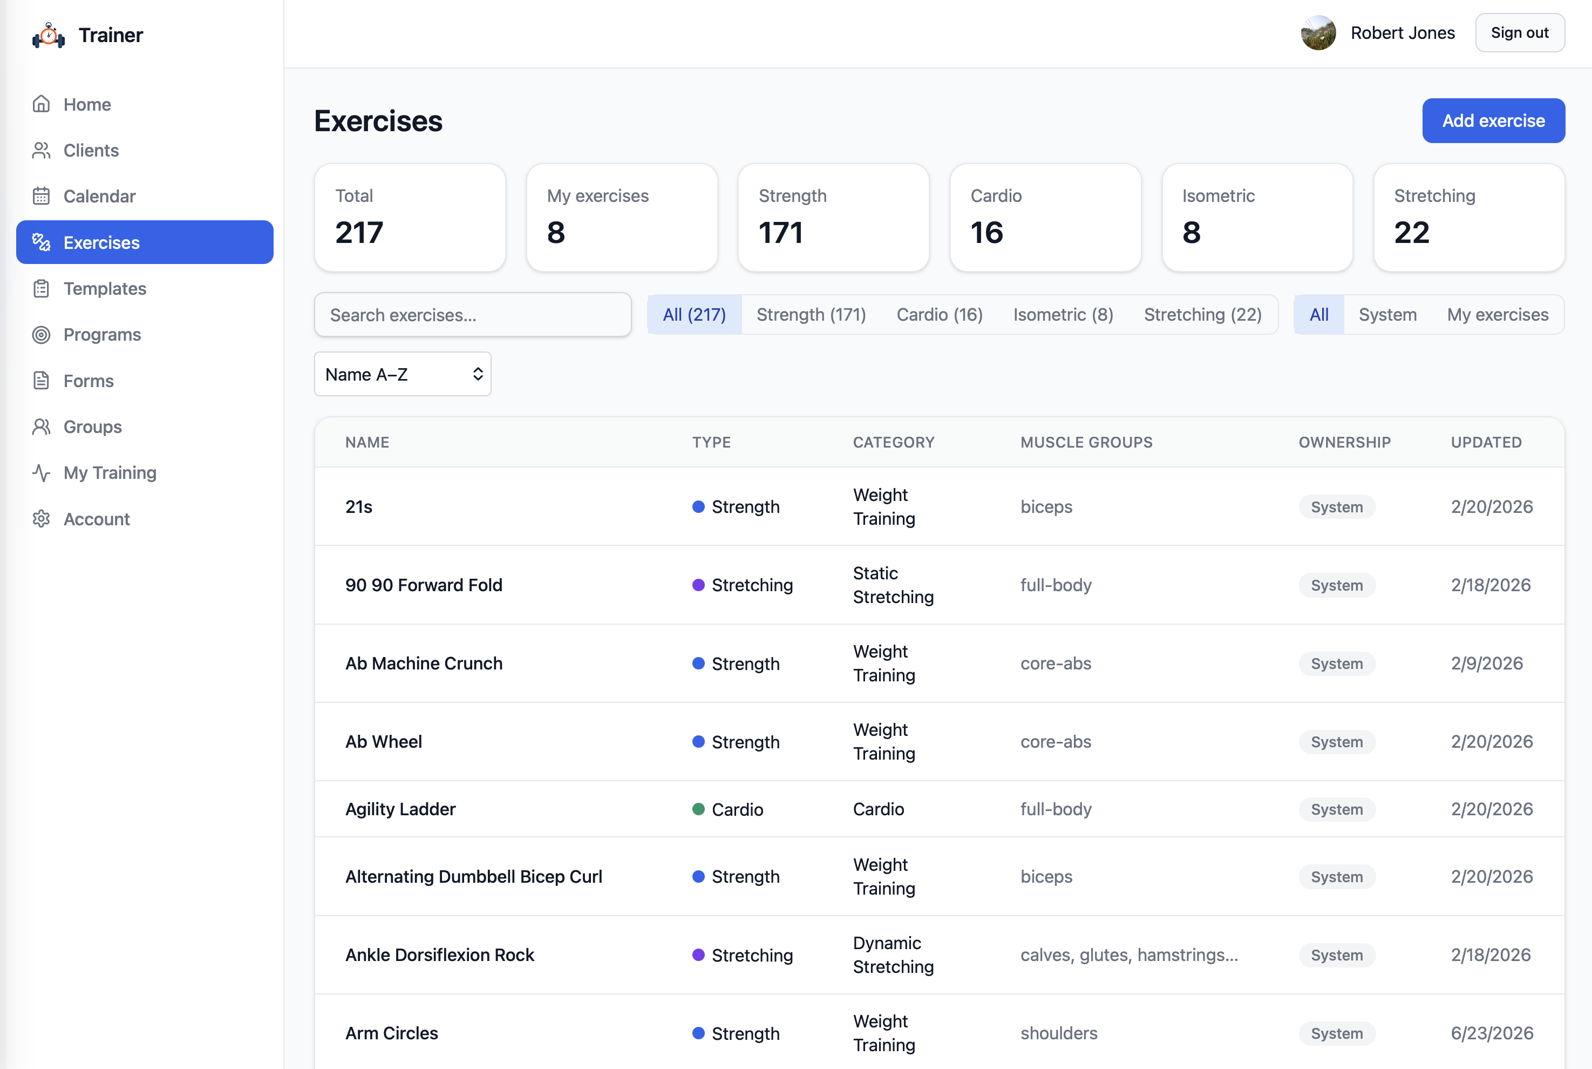This screenshot has width=1592, height=1069.
Task: Open the Ab Wheel exercise
Action: point(939,742)
